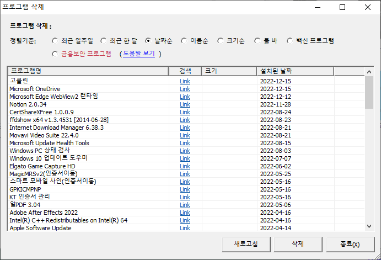Select Movavi Video Suite 22.4.0 row
Screen dimensions: 381x260
[186, 135]
